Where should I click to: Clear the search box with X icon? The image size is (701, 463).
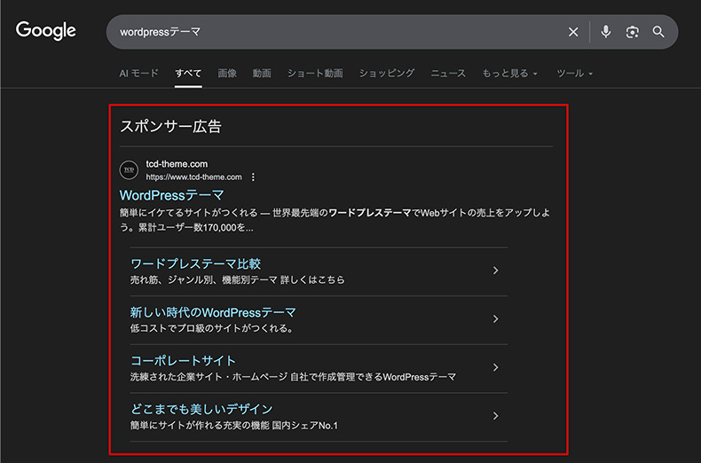coord(573,32)
